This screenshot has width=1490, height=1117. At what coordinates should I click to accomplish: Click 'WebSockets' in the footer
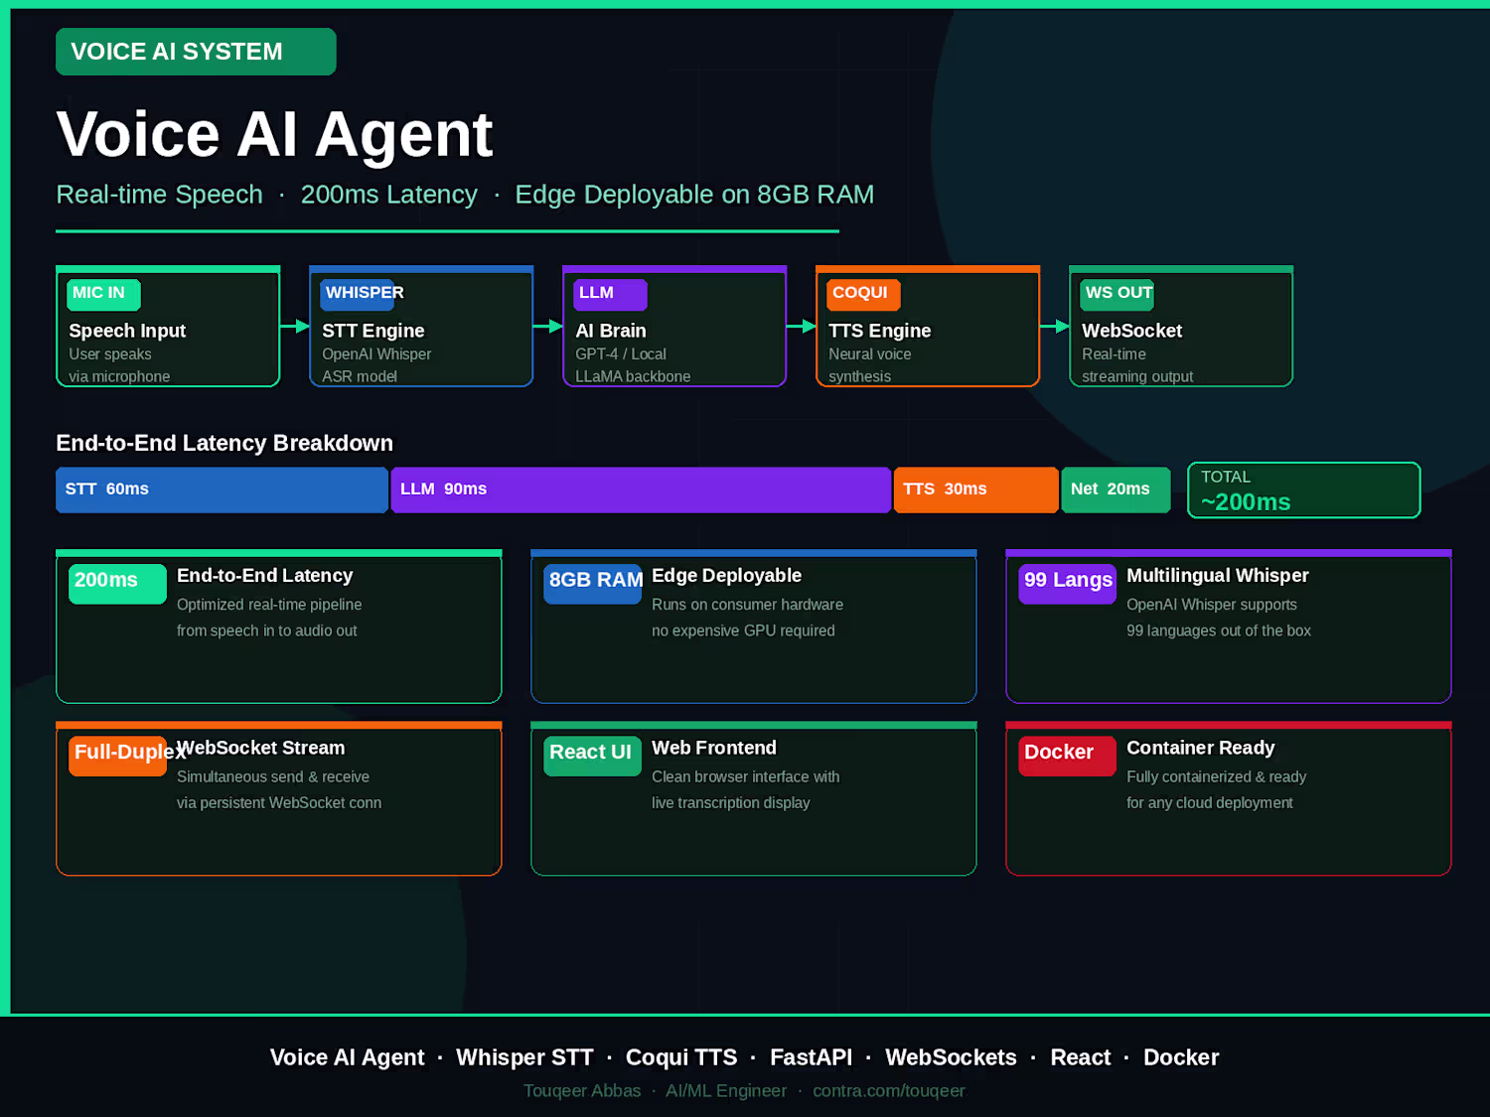(951, 1057)
